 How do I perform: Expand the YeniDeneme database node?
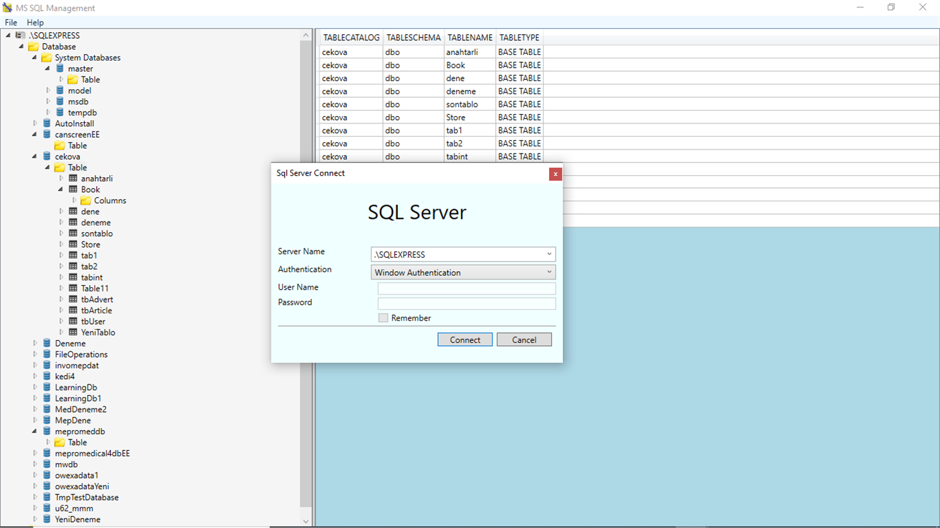coord(35,519)
